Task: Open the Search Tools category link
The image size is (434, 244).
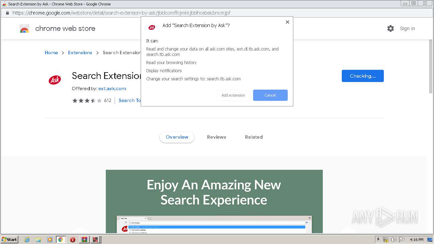Action: coord(130,100)
